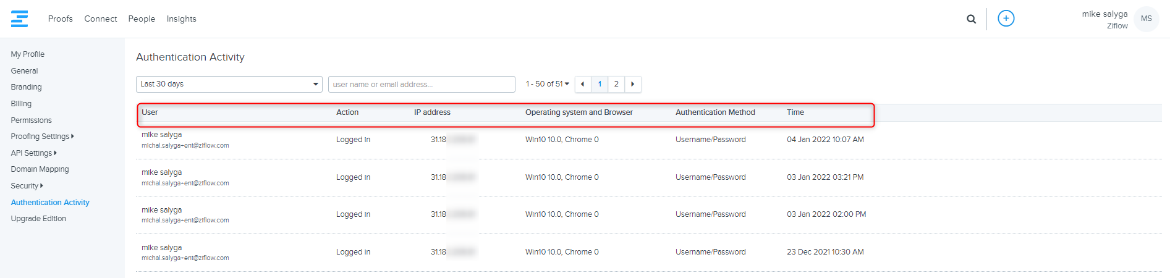Switch to the People section
The height and width of the screenshot is (278, 1170).
click(x=142, y=19)
